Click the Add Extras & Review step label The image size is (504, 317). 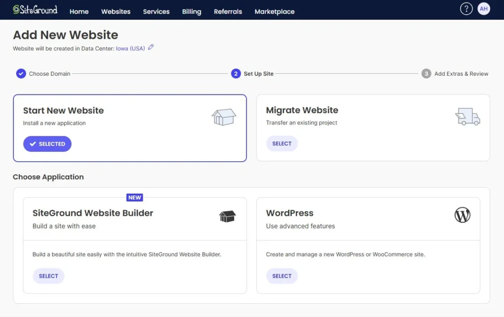coord(461,74)
